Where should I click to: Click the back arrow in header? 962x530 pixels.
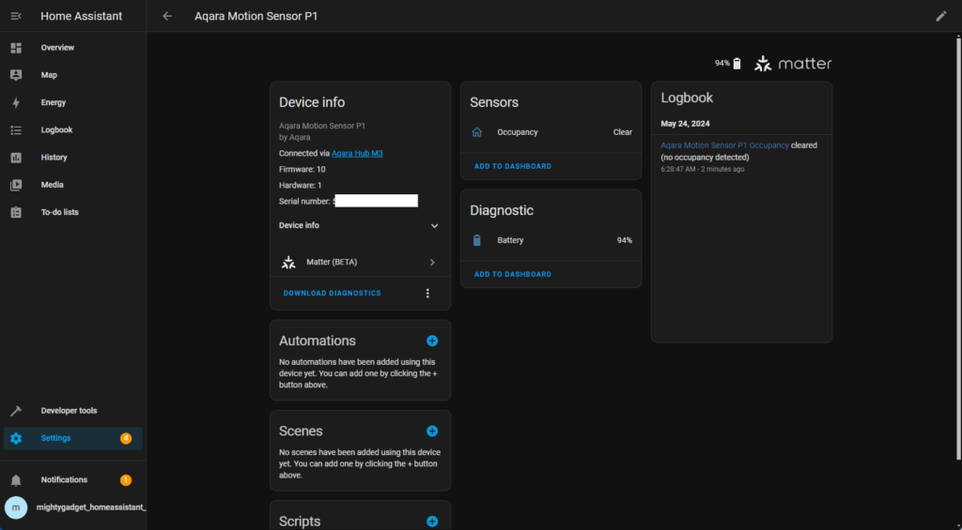tap(167, 16)
